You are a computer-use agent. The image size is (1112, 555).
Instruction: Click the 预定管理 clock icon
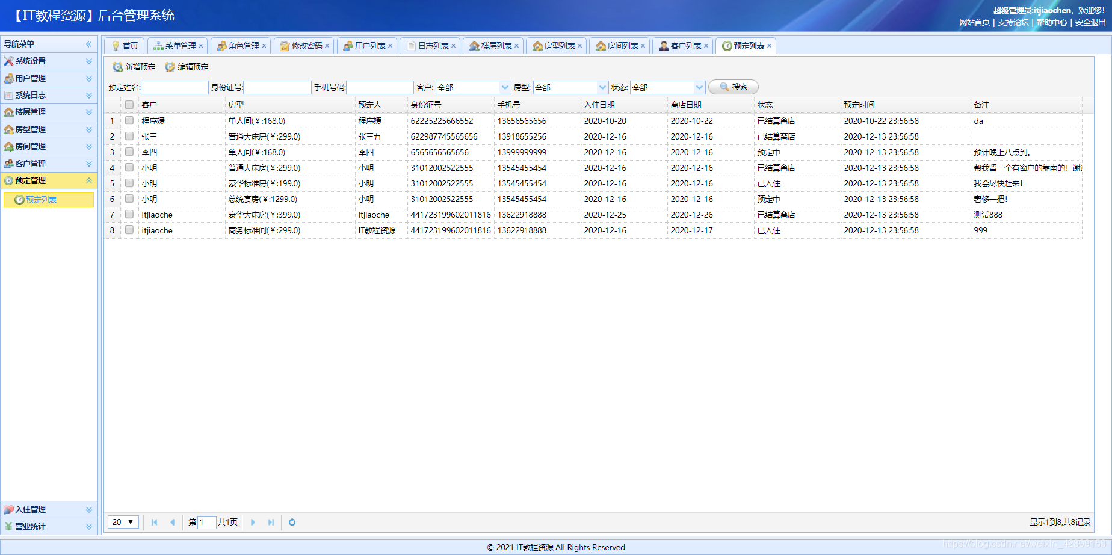8,180
